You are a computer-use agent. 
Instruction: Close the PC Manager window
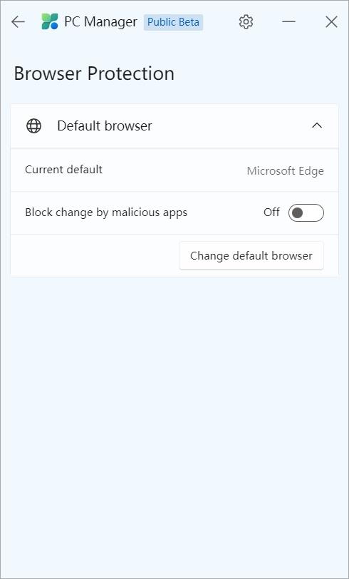pyautogui.click(x=331, y=22)
